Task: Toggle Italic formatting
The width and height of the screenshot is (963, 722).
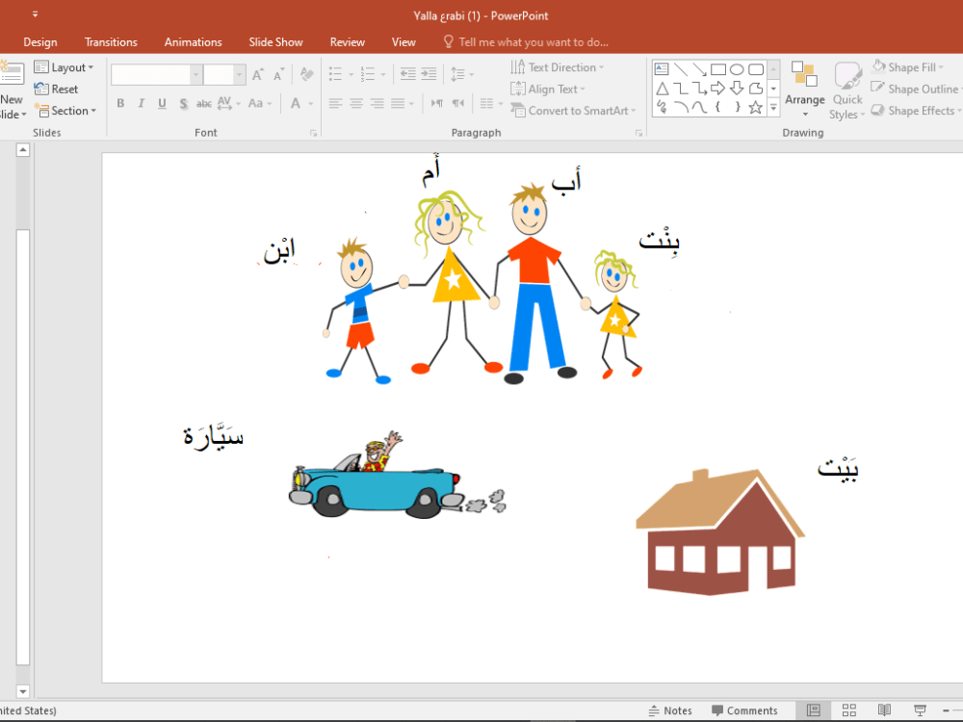Action: tap(142, 103)
